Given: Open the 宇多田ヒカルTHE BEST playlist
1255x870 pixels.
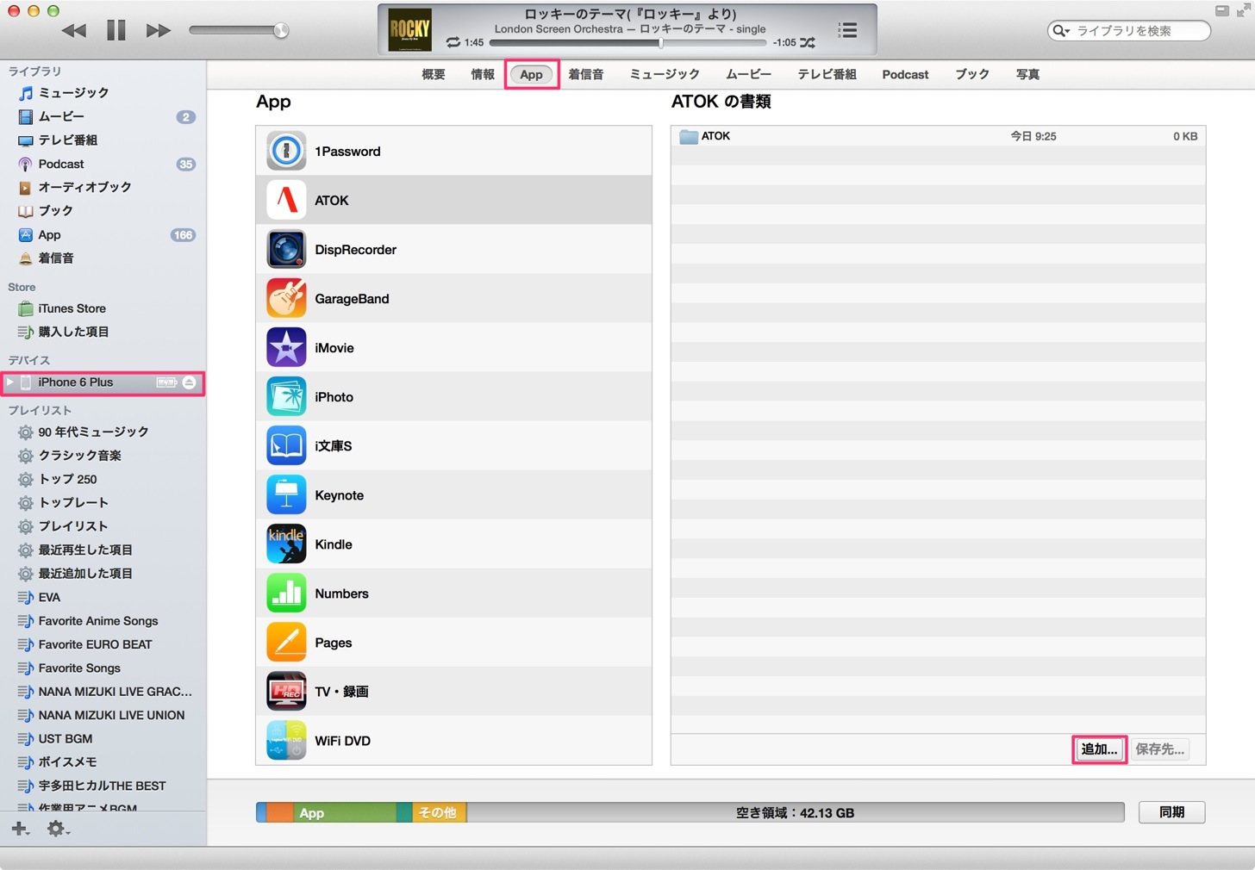Looking at the screenshot, I should [x=103, y=786].
